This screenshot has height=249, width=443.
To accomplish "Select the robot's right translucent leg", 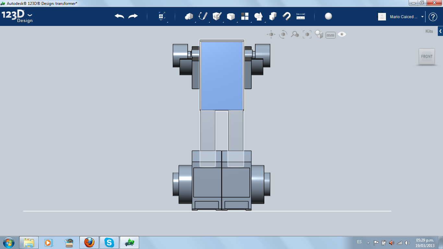I will pos(236,131).
